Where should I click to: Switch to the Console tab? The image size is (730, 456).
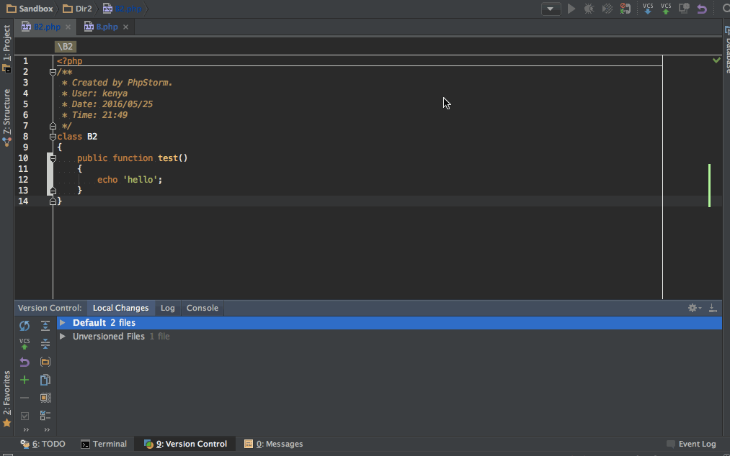point(202,308)
